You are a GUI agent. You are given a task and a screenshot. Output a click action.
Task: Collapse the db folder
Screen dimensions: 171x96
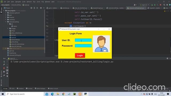(x=8, y=24)
